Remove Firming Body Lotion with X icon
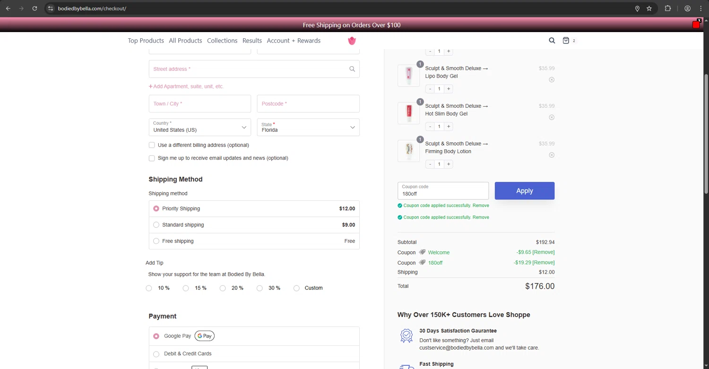Image resolution: width=709 pixels, height=369 pixels. coord(552,155)
